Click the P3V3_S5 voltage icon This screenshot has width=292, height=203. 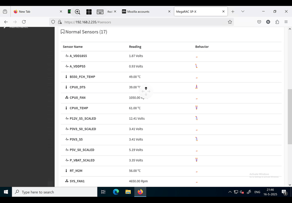tap(67, 139)
